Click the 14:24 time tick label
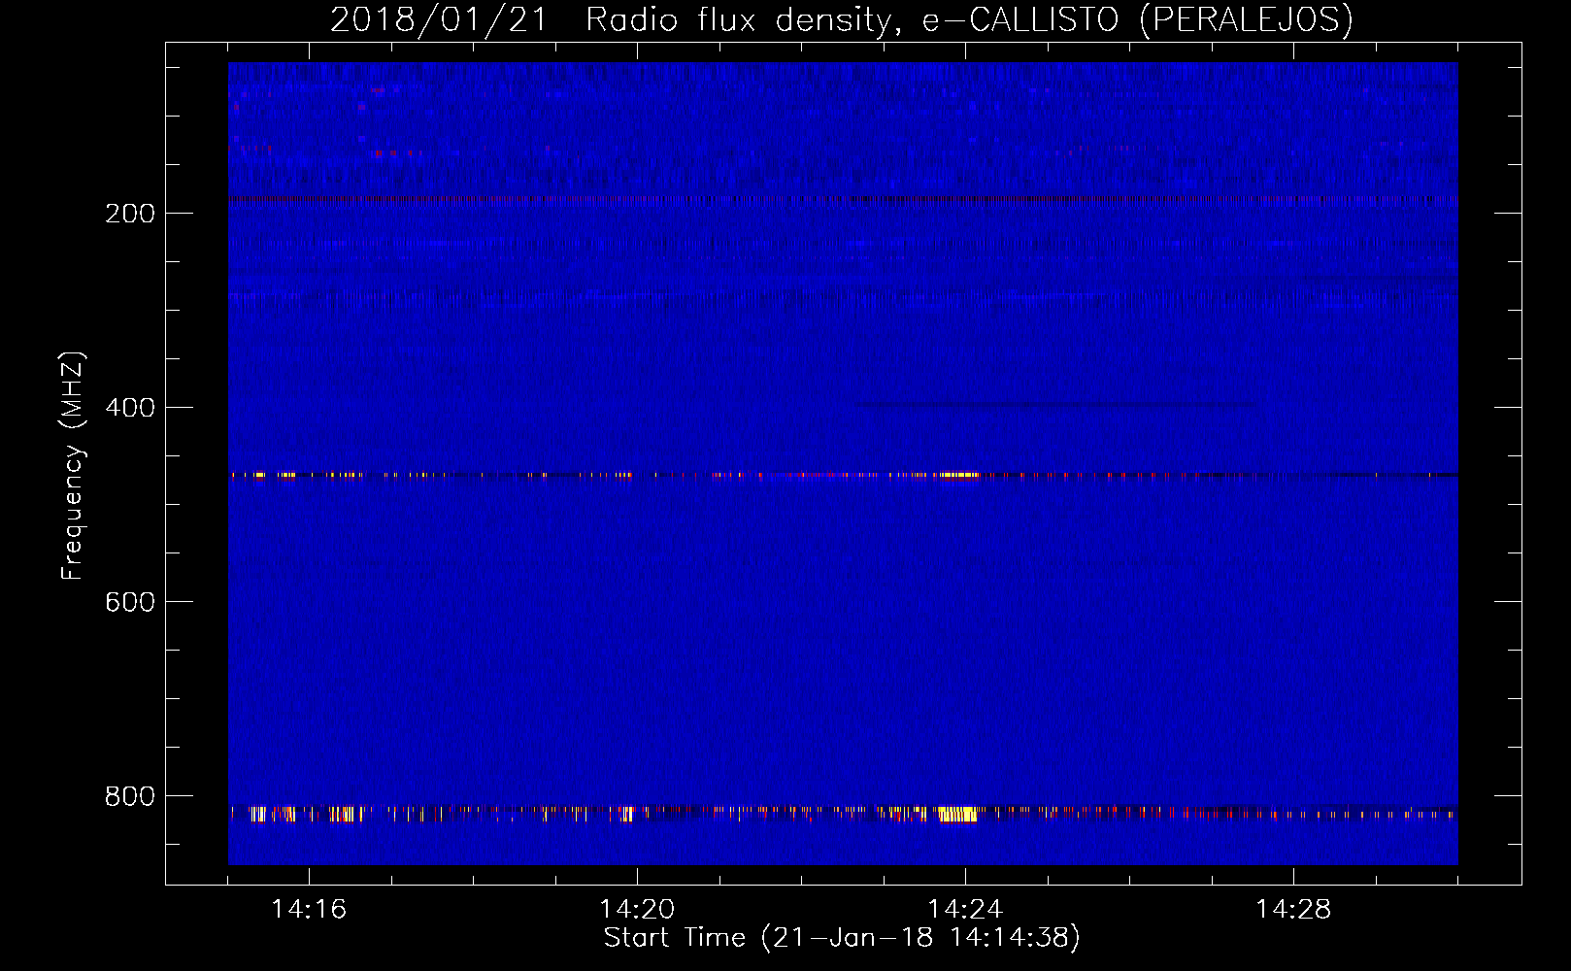The height and width of the screenshot is (971, 1571). click(965, 910)
